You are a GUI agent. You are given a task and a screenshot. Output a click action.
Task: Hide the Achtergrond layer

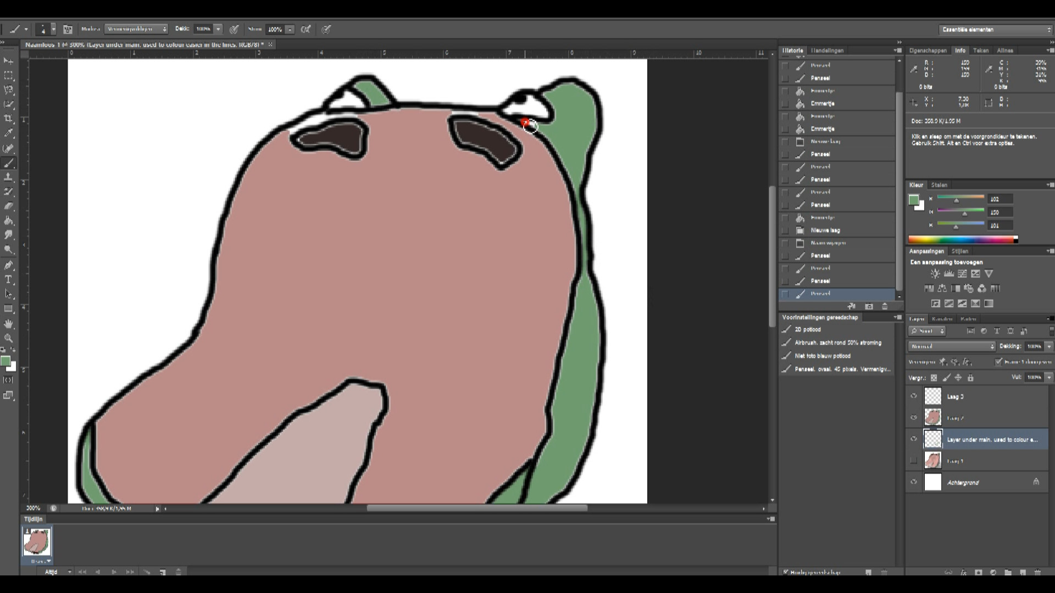coord(914,482)
